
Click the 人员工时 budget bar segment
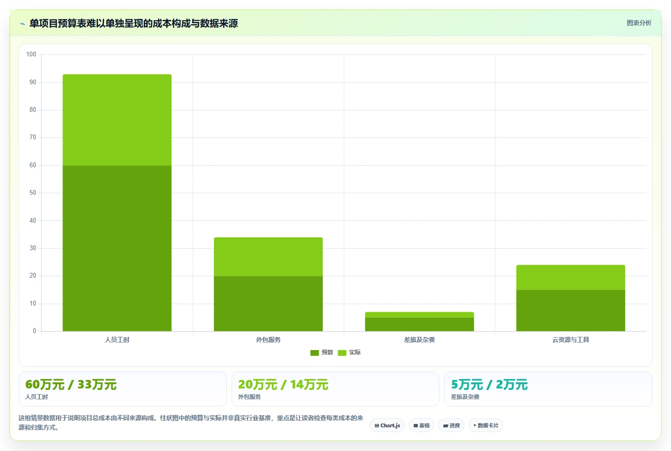(x=117, y=248)
